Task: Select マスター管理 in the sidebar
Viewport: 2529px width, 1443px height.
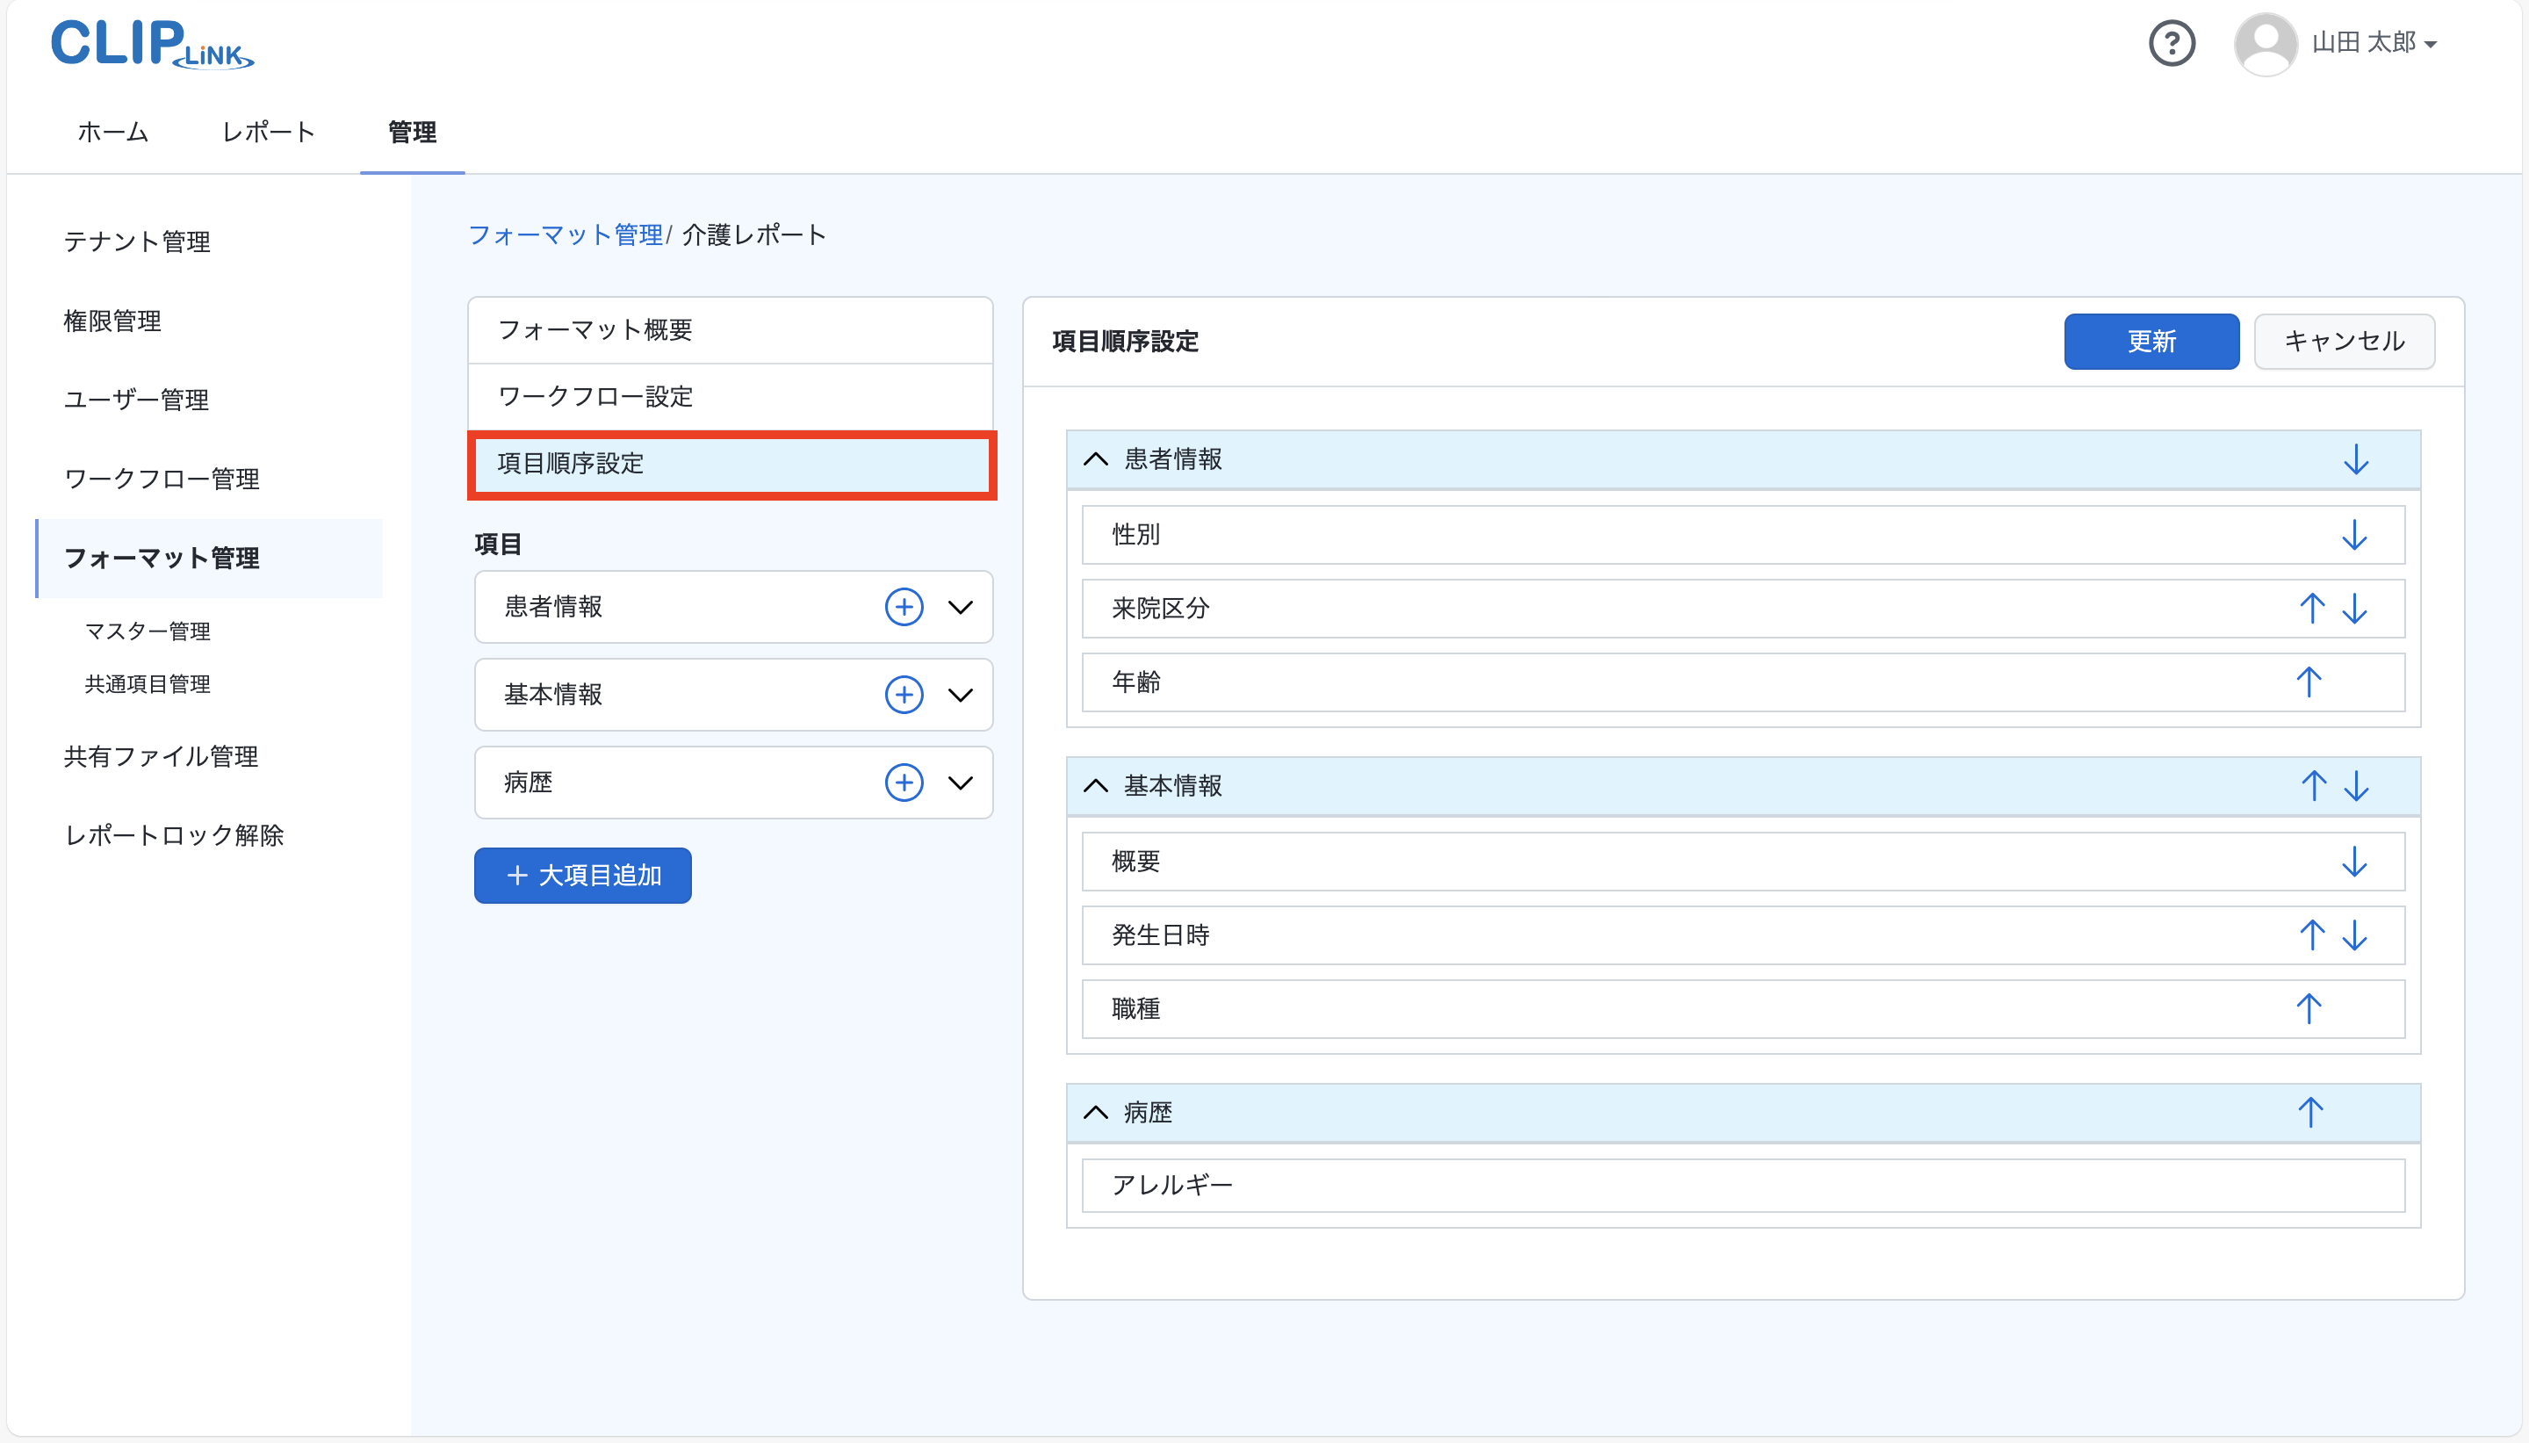Action: pyautogui.click(x=148, y=631)
